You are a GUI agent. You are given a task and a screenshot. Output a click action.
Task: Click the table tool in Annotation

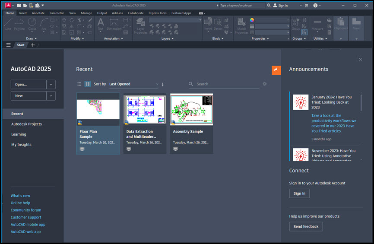126,32
